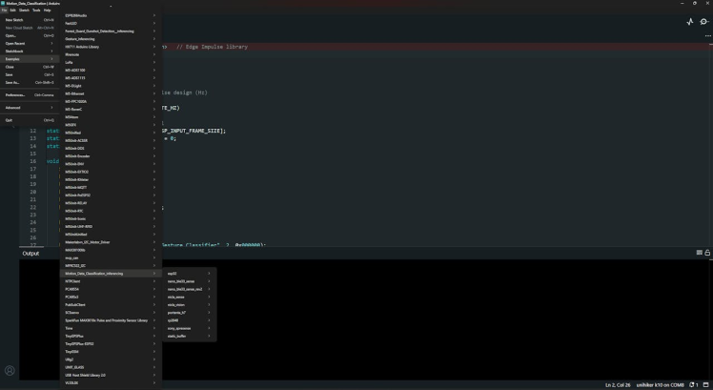Click Ln 2, Col 26 status entry

point(618,385)
